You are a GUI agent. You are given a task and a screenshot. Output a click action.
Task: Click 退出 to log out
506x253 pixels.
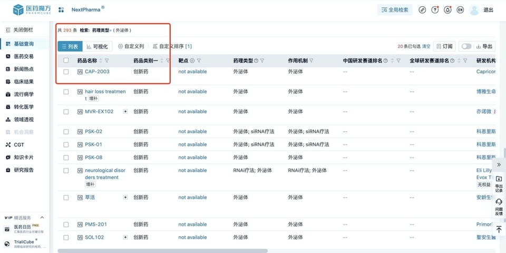(x=488, y=10)
